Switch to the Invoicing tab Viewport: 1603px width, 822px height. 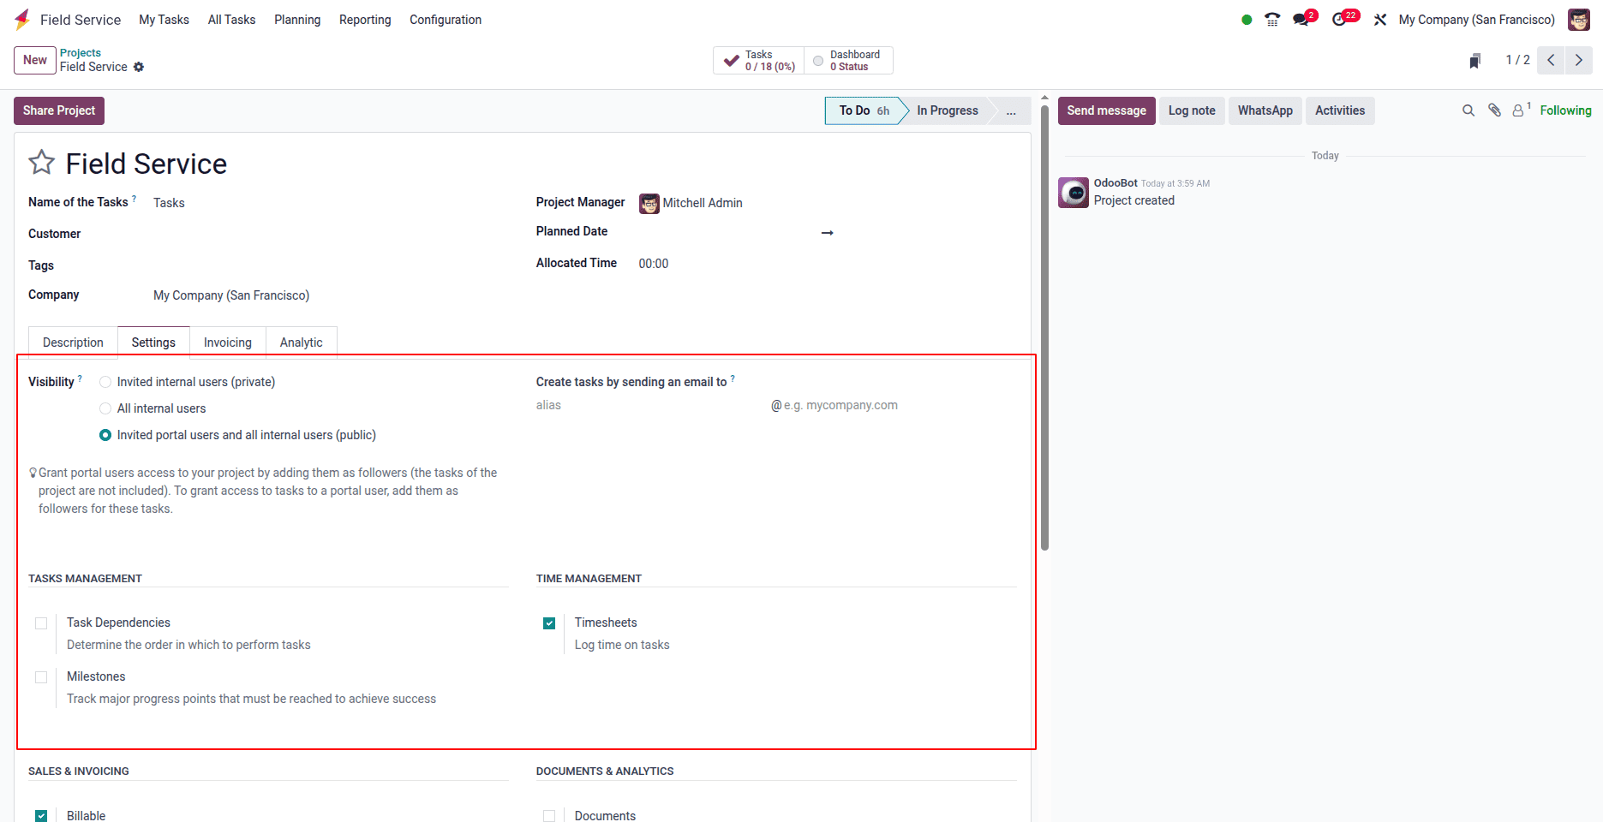(228, 342)
